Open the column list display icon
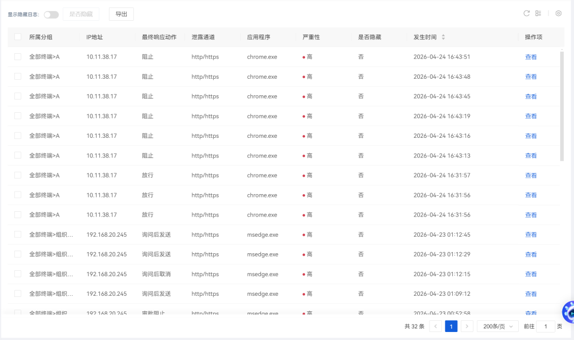574x340 pixels. point(538,13)
